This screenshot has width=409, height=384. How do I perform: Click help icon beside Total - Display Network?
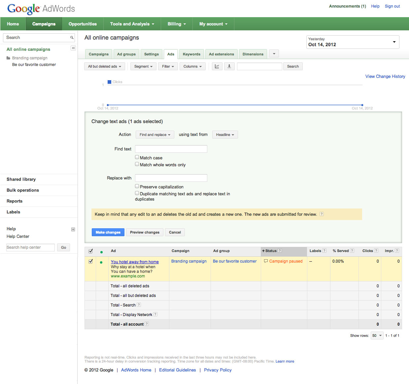155,314
